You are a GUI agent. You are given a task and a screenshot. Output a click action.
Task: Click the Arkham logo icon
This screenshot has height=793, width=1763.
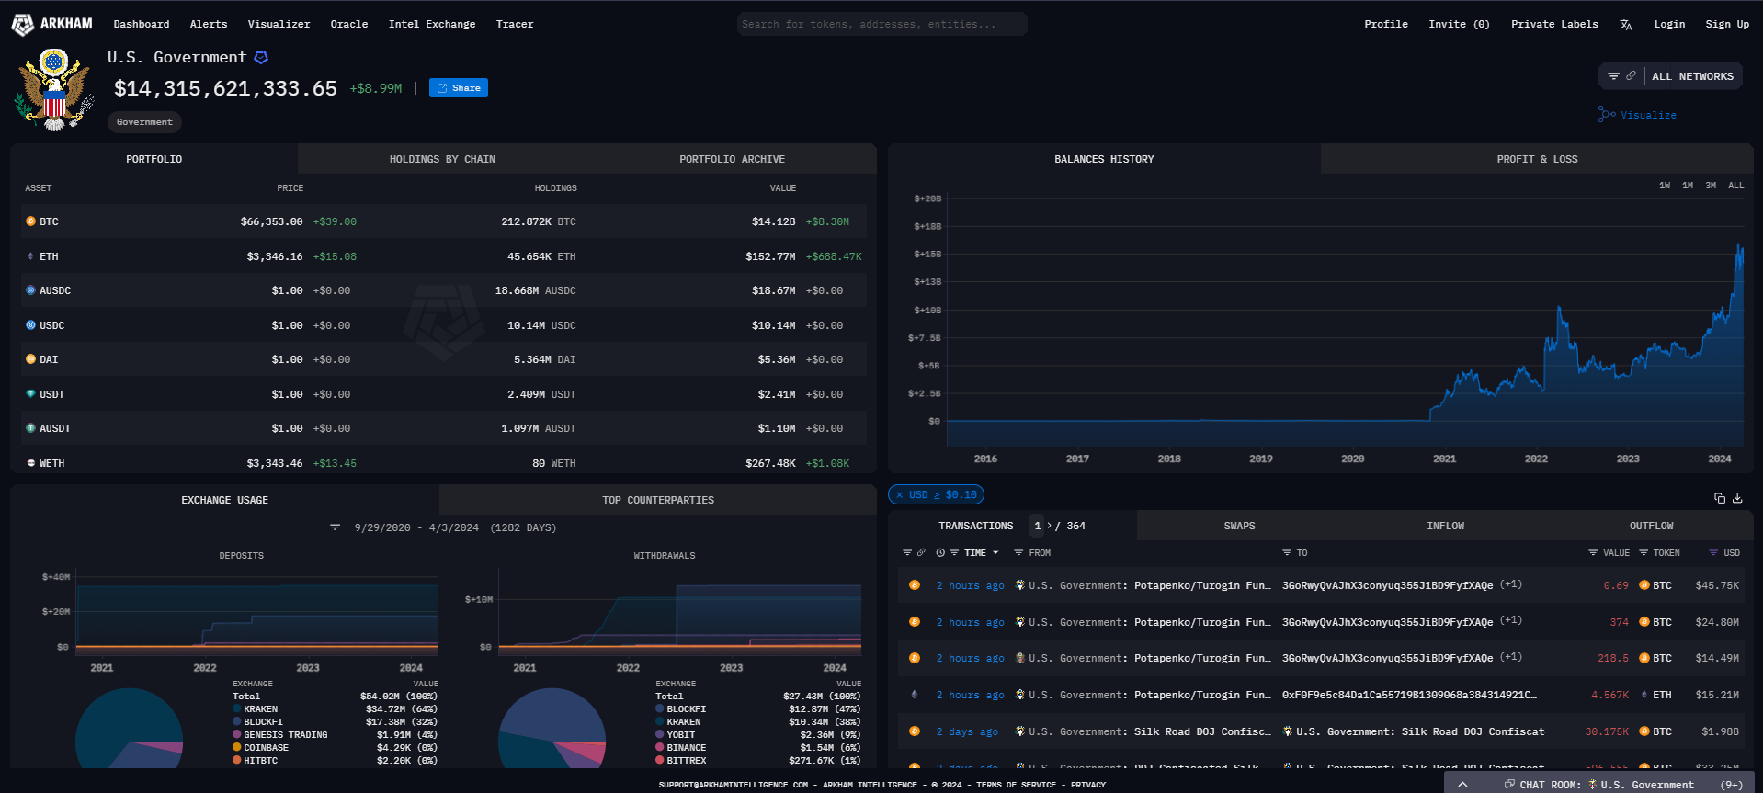point(22,25)
